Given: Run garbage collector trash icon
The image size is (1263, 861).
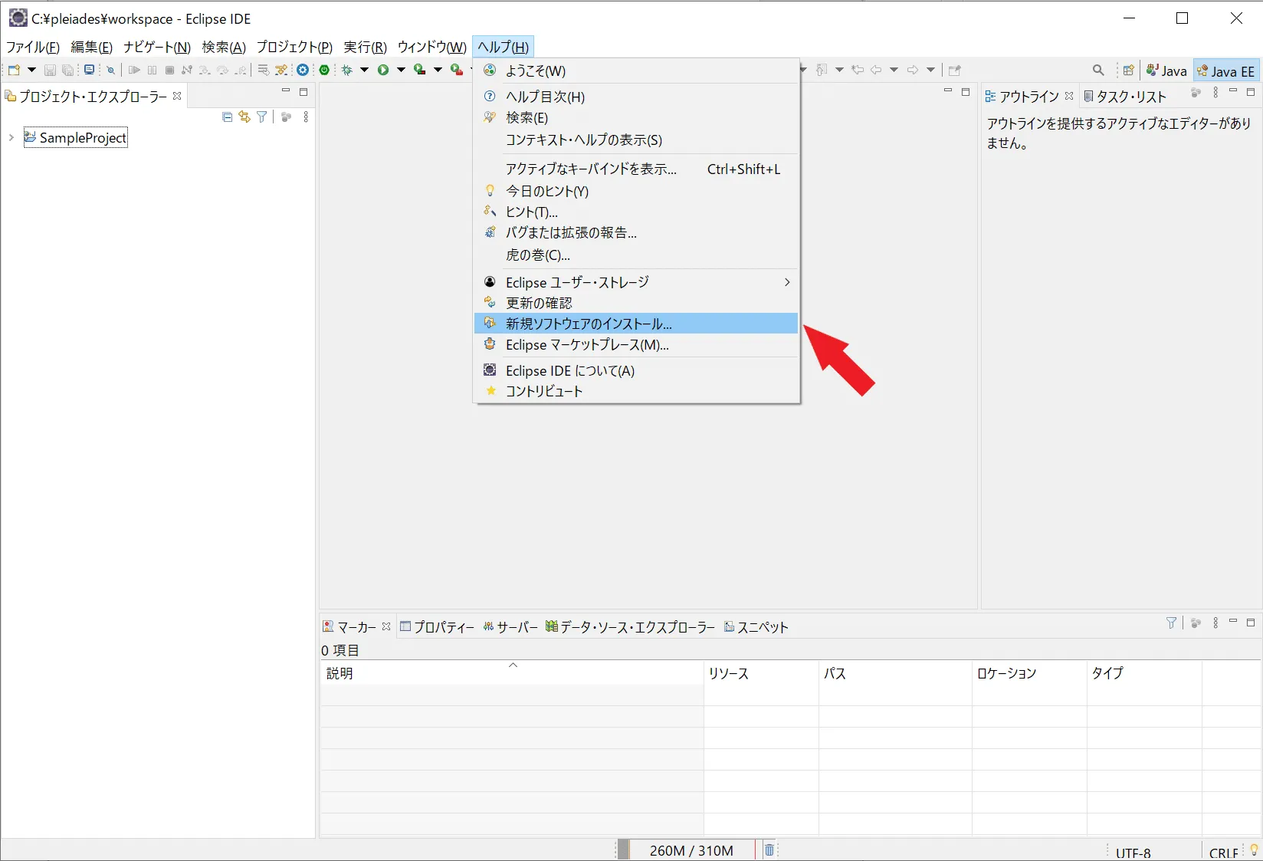Looking at the screenshot, I should pos(769,849).
